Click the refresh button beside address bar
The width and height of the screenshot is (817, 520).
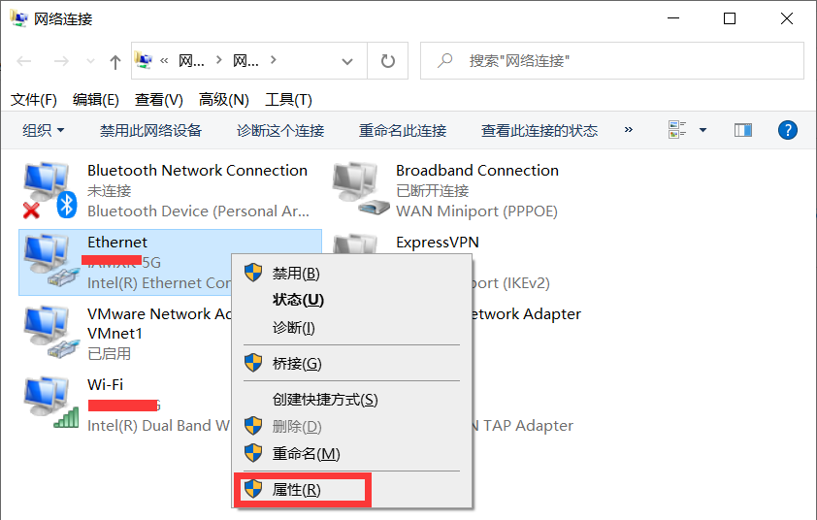point(388,61)
